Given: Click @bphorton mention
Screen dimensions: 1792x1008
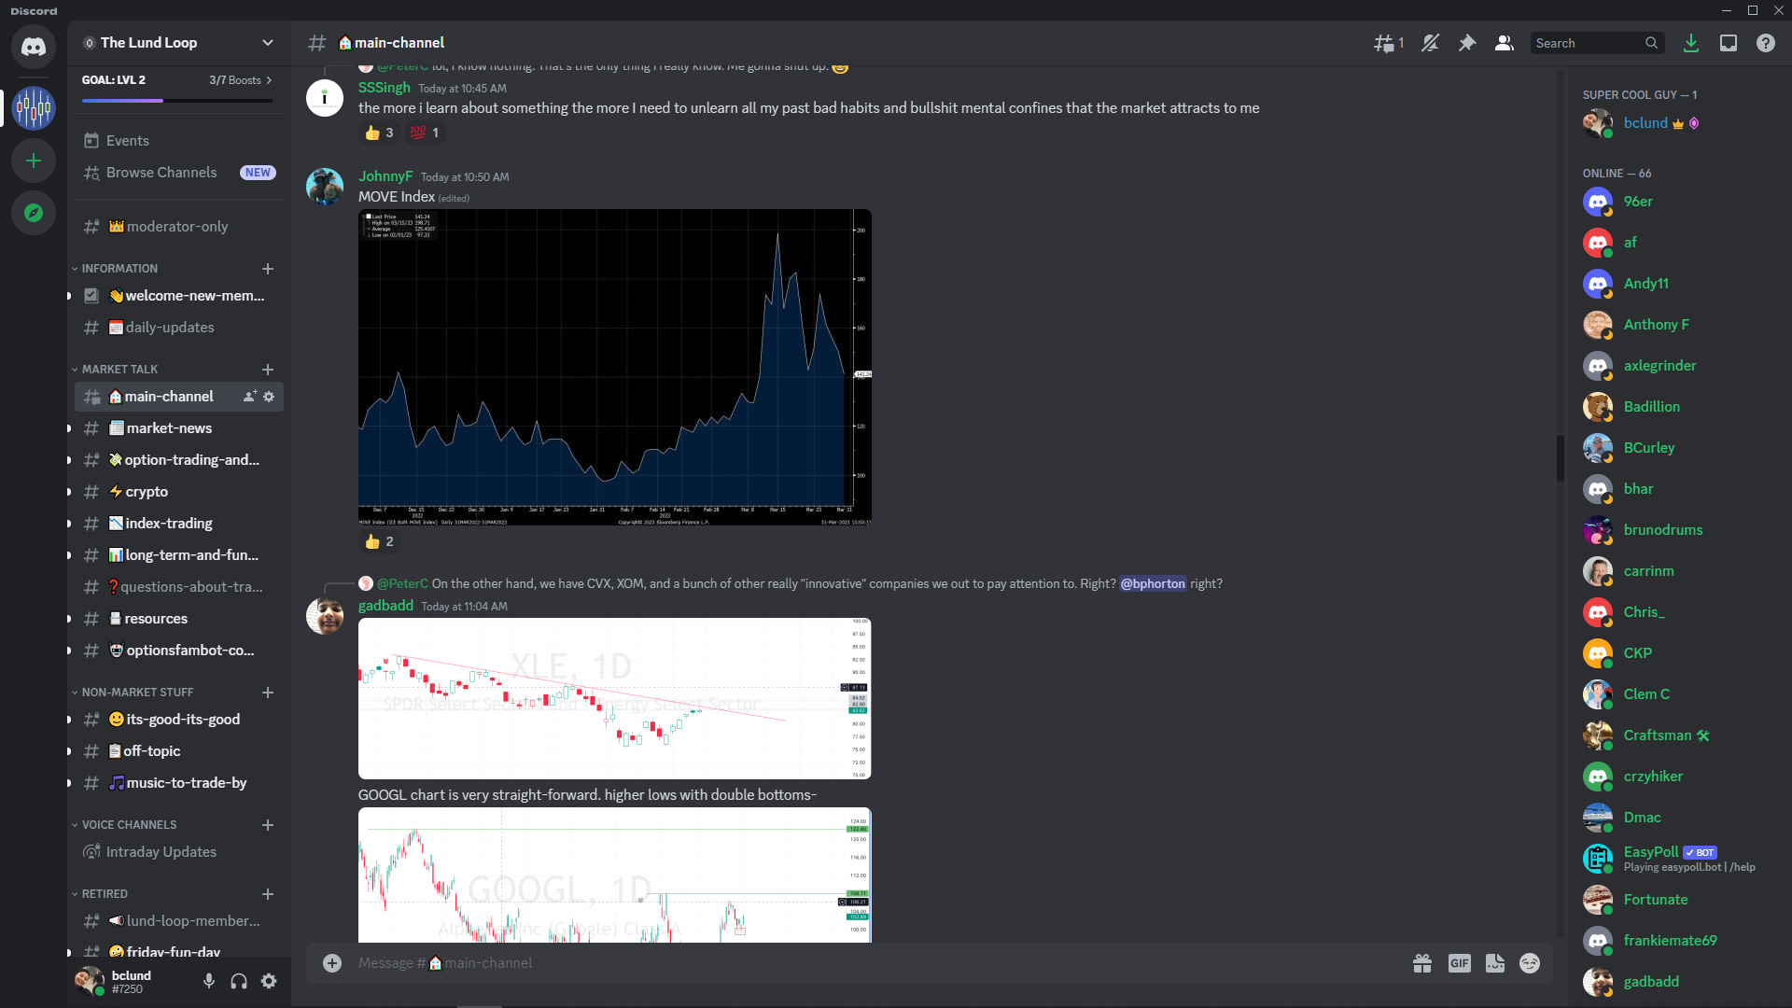Looking at the screenshot, I should (x=1153, y=583).
